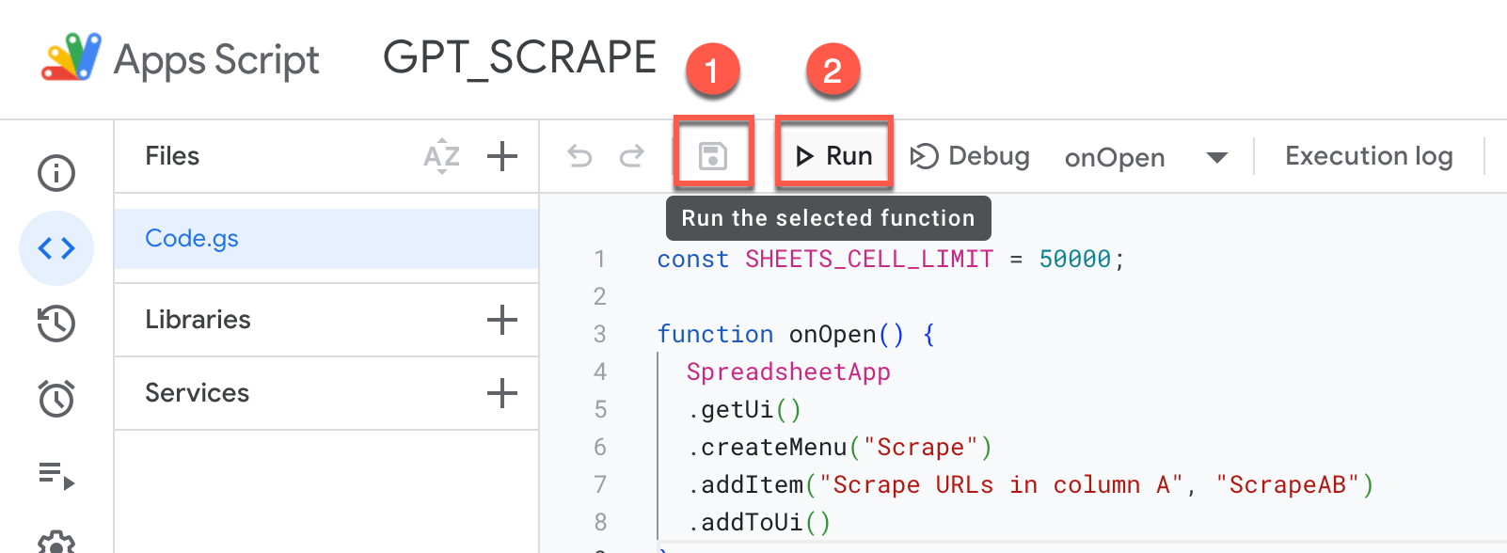Open the Overview info page
The width and height of the screenshot is (1507, 553).
[x=56, y=173]
